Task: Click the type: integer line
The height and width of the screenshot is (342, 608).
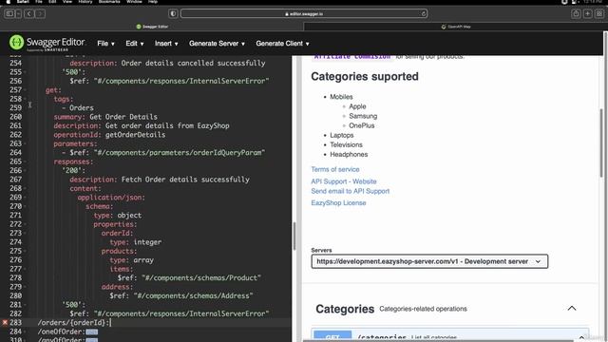Action: click(135, 242)
